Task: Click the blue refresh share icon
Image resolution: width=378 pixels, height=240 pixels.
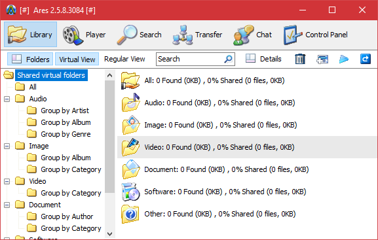Action: (x=365, y=59)
